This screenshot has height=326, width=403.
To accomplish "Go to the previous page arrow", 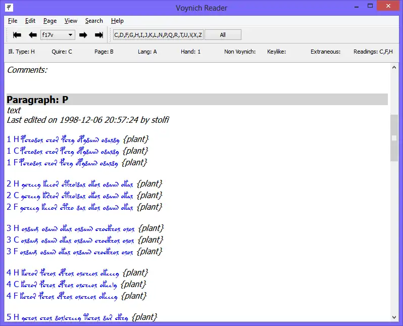I will [x=33, y=35].
